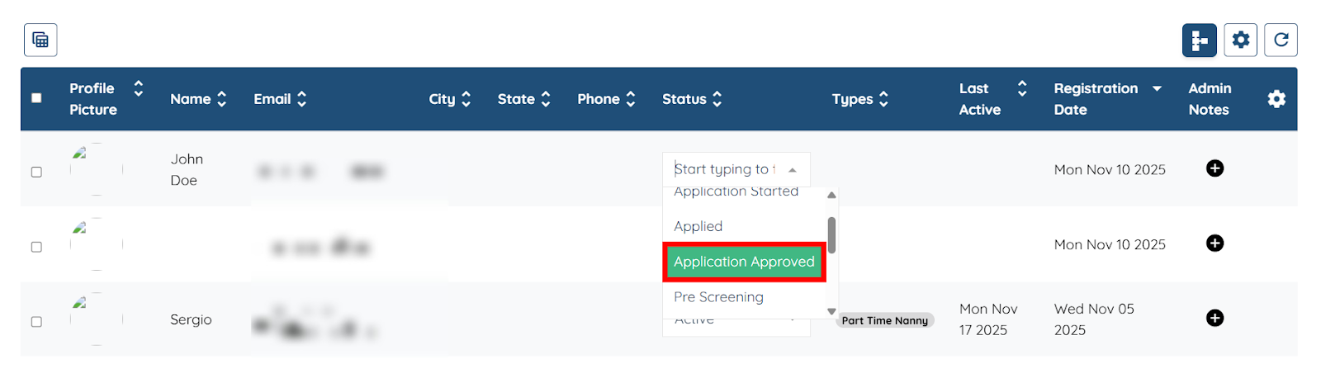Choose Application Approved from status list
Image resolution: width=1321 pixels, height=378 pixels.
click(744, 262)
